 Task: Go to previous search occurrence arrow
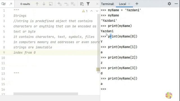[37, 4]
